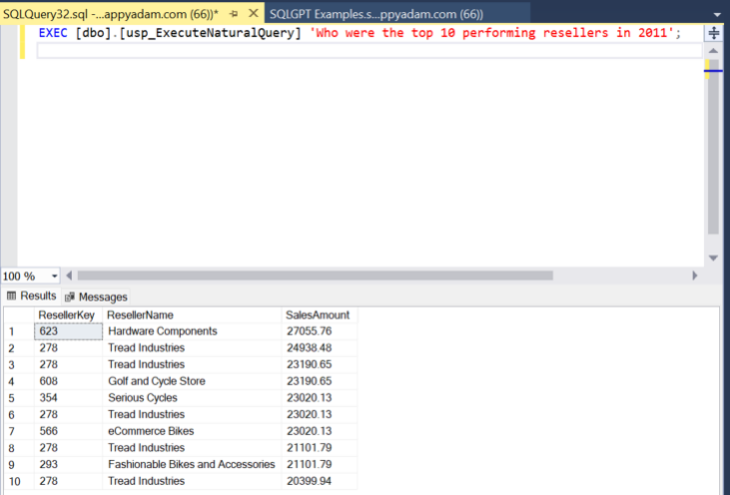
Task: Click the horizontal scroll right arrow
Action: pos(695,275)
